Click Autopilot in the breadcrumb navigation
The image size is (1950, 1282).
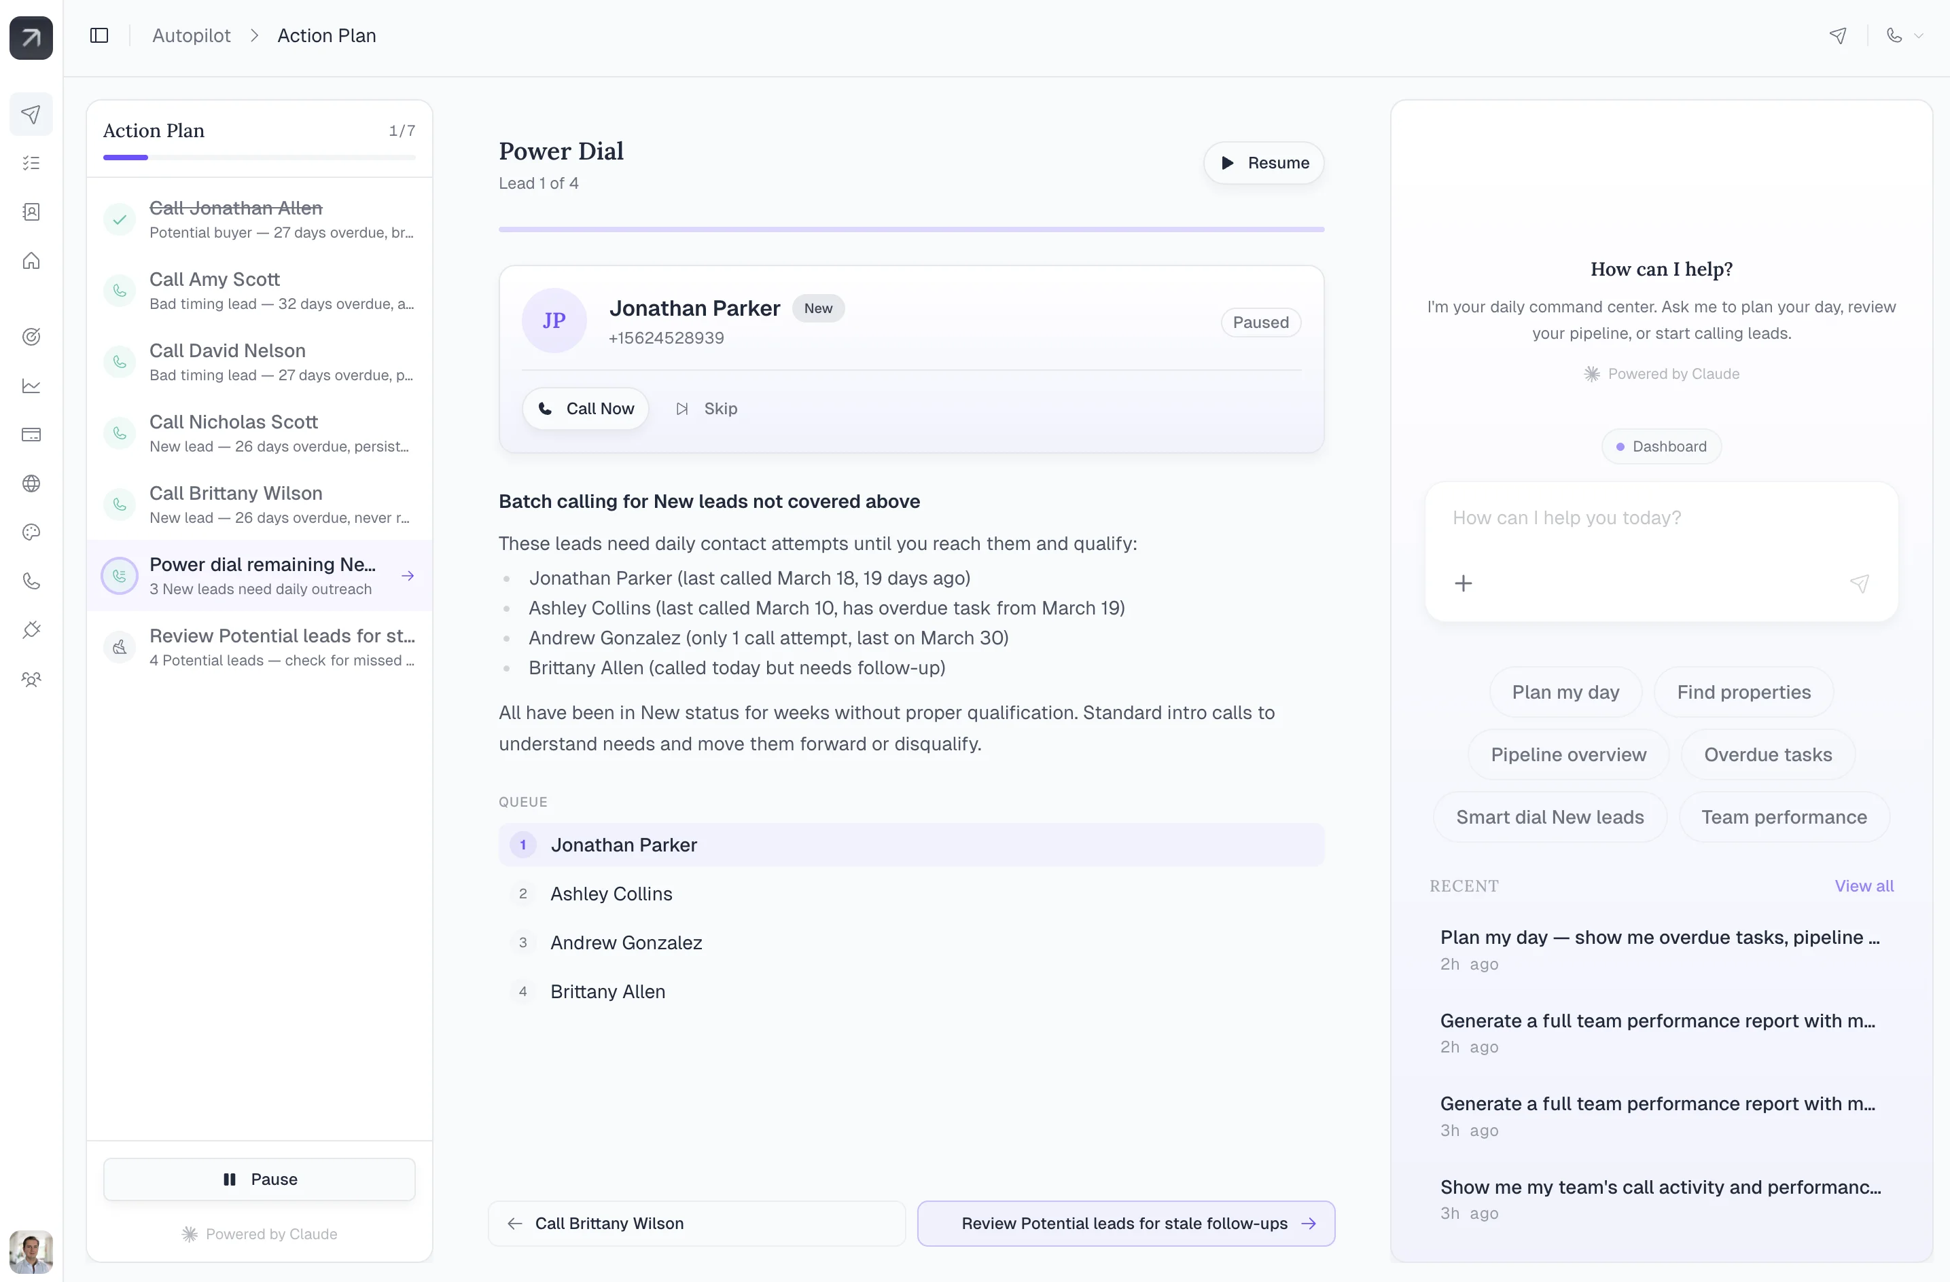[190, 35]
